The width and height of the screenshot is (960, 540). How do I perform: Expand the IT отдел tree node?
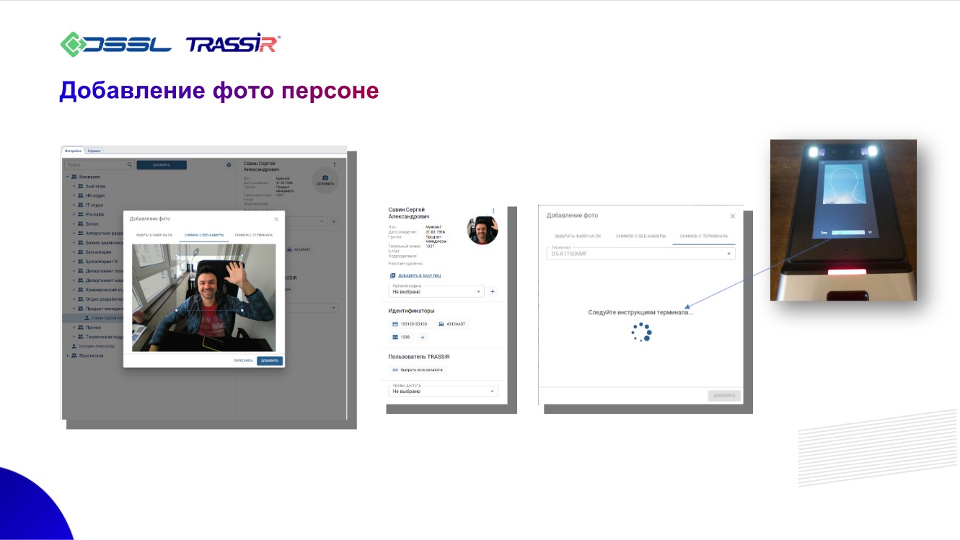[x=74, y=205]
